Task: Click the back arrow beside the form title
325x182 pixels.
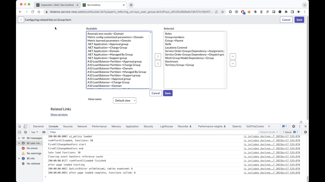Action: [x=21, y=20]
